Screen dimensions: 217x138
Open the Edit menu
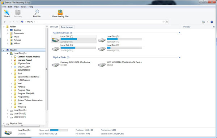click(10, 7)
